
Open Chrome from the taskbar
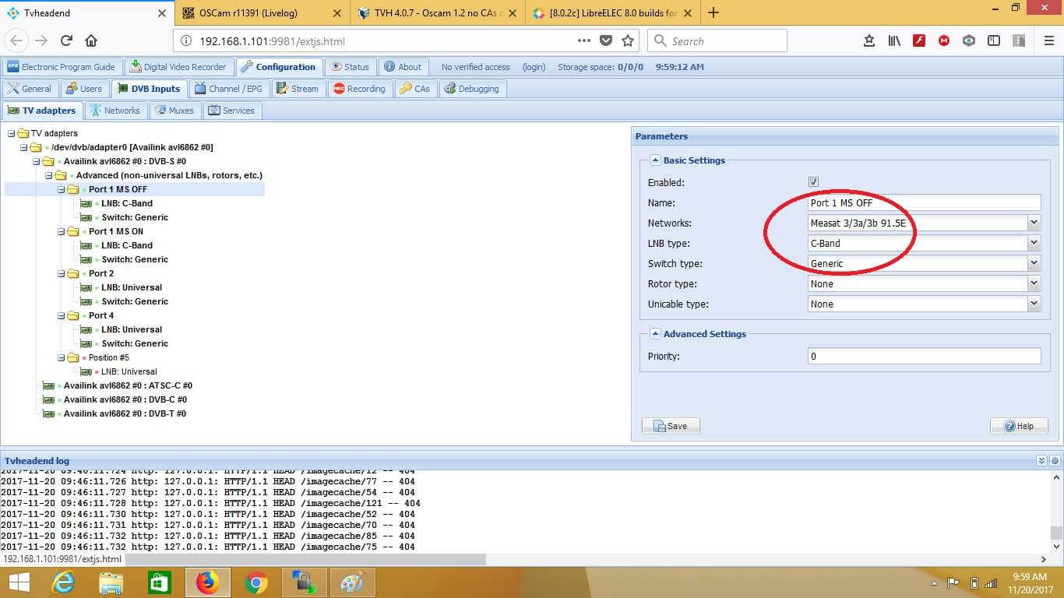click(x=255, y=582)
